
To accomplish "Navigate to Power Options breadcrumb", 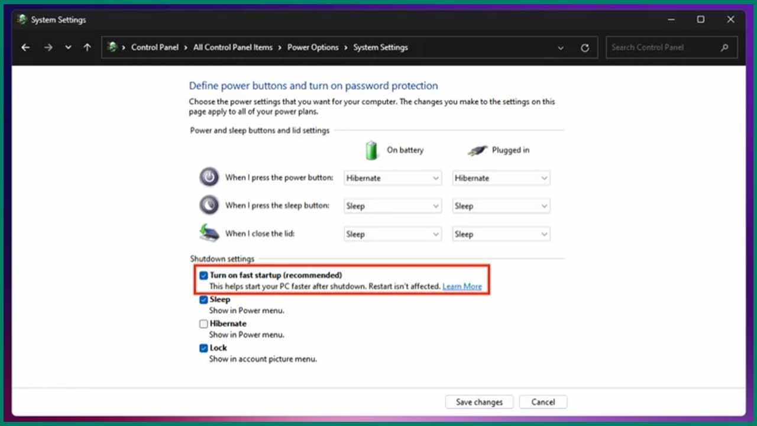I will click(x=313, y=47).
